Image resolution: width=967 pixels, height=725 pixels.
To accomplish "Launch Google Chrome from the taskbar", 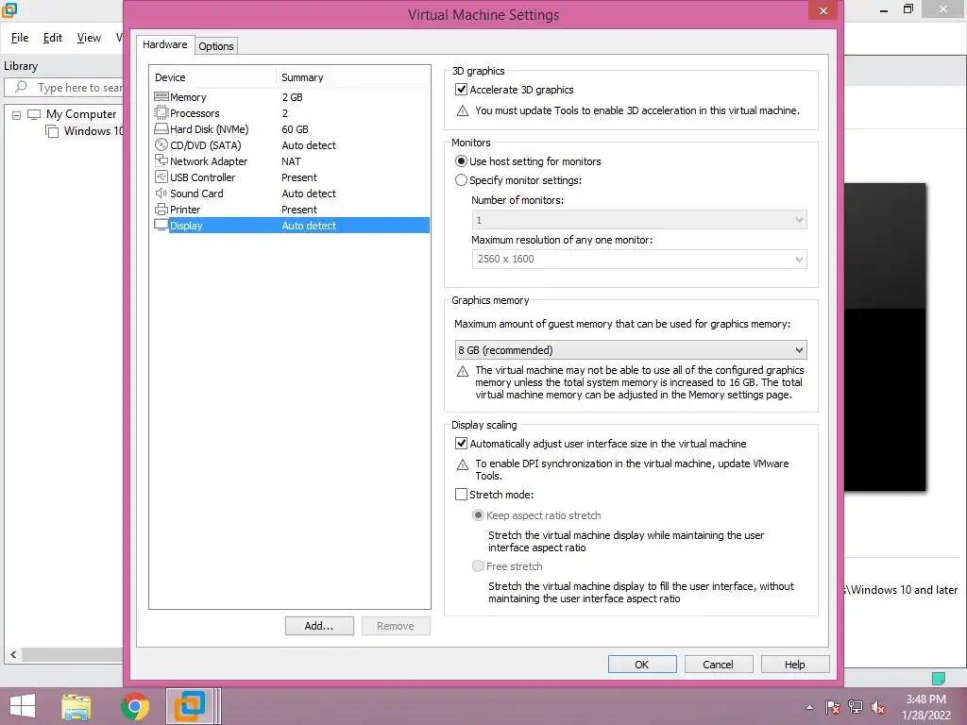I will 135,706.
